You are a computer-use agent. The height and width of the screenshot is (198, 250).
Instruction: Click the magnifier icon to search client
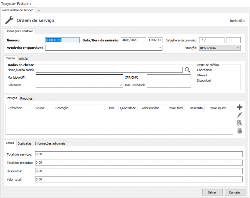pyautogui.click(x=188, y=70)
